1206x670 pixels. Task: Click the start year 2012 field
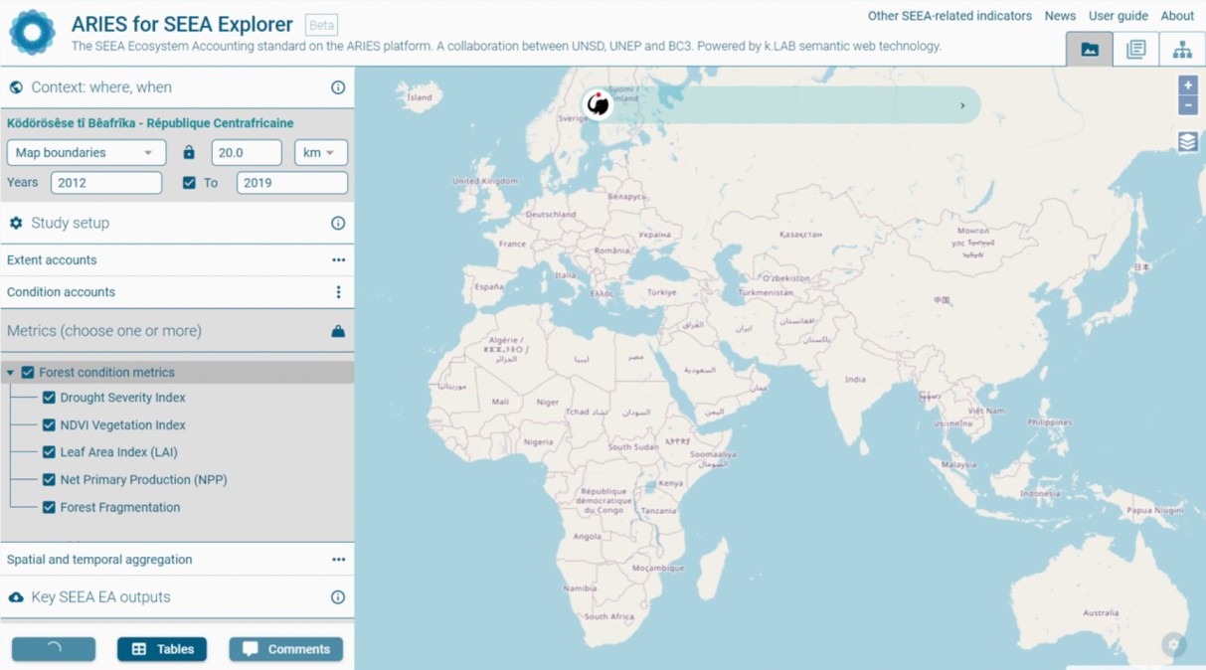(106, 183)
